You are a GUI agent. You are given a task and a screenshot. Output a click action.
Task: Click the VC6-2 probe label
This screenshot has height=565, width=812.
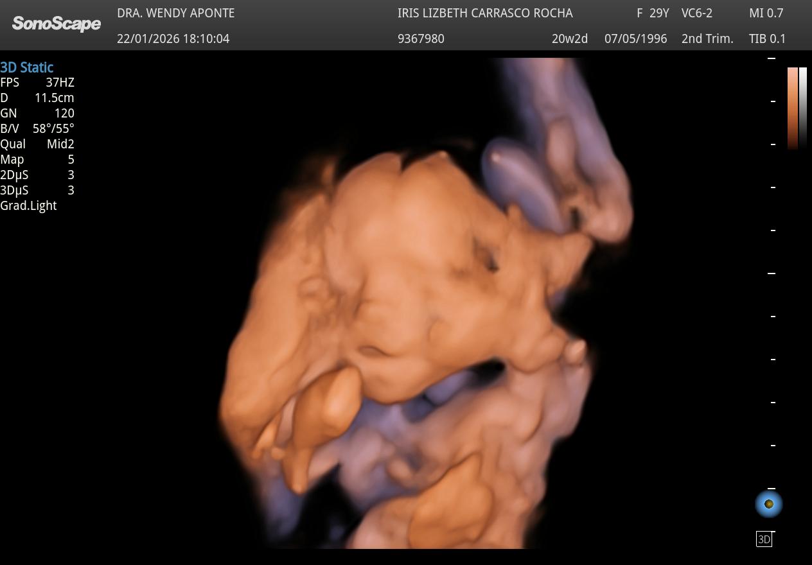point(697,13)
